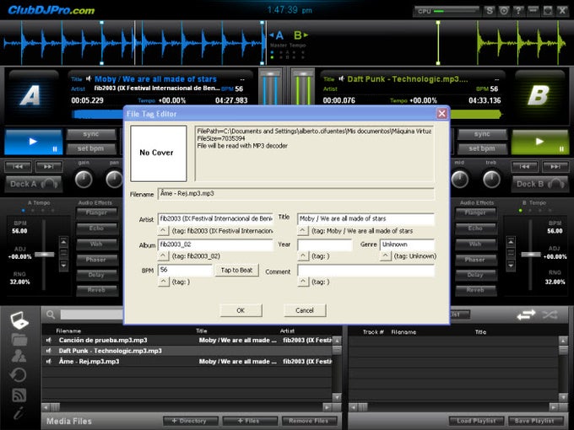
Task: Open the computer/laptop media source icon
Action: [x=19, y=320]
